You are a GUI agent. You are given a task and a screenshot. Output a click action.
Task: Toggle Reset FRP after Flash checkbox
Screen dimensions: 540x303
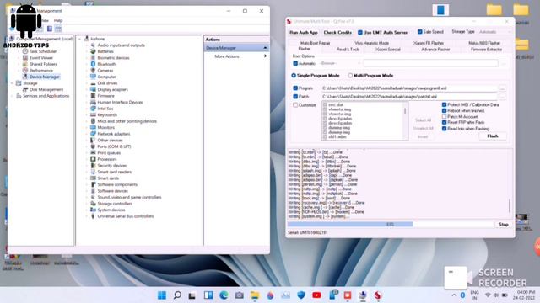point(445,122)
